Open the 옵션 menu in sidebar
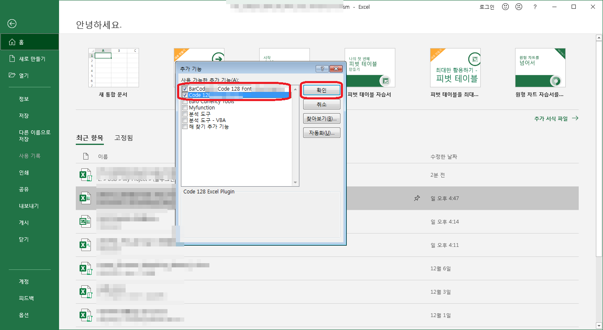The width and height of the screenshot is (603, 330). (24, 315)
